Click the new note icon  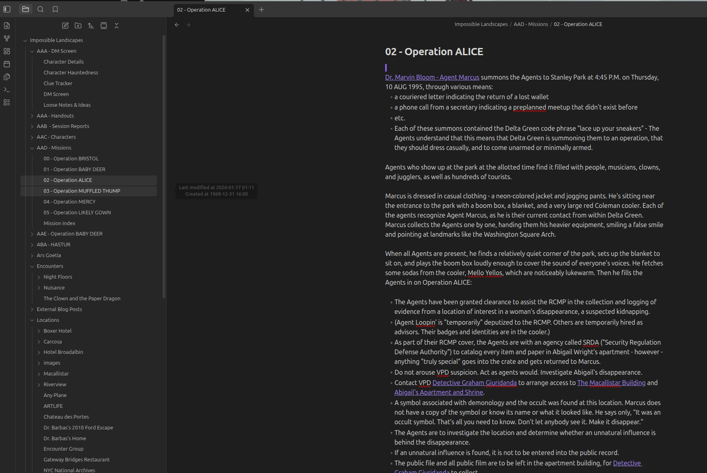65,26
